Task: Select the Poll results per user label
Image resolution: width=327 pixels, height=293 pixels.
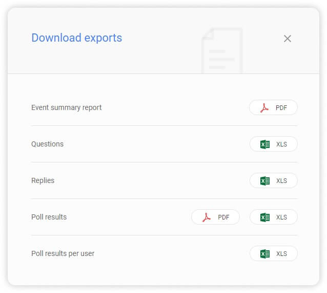Action: pyautogui.click(x=63, y=254)
